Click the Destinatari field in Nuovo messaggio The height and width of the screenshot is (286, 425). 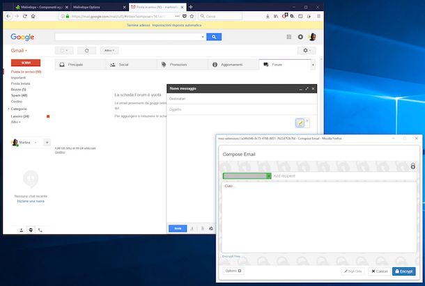click(x=242, y=99)
